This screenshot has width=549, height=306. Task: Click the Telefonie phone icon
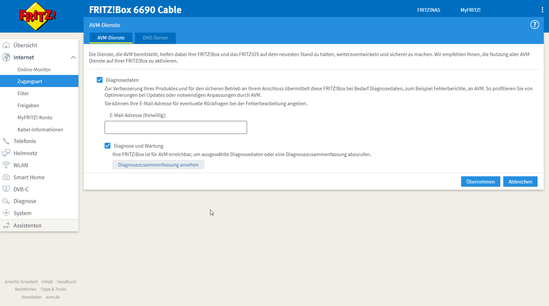tap(6, 141)
